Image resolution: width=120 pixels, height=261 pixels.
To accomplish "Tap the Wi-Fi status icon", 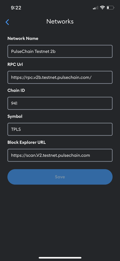I will coord(102,8).
